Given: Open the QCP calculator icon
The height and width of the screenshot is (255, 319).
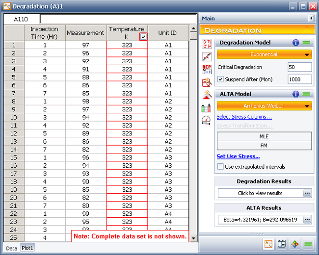Looking at the screenshot, I should [207, 69].
